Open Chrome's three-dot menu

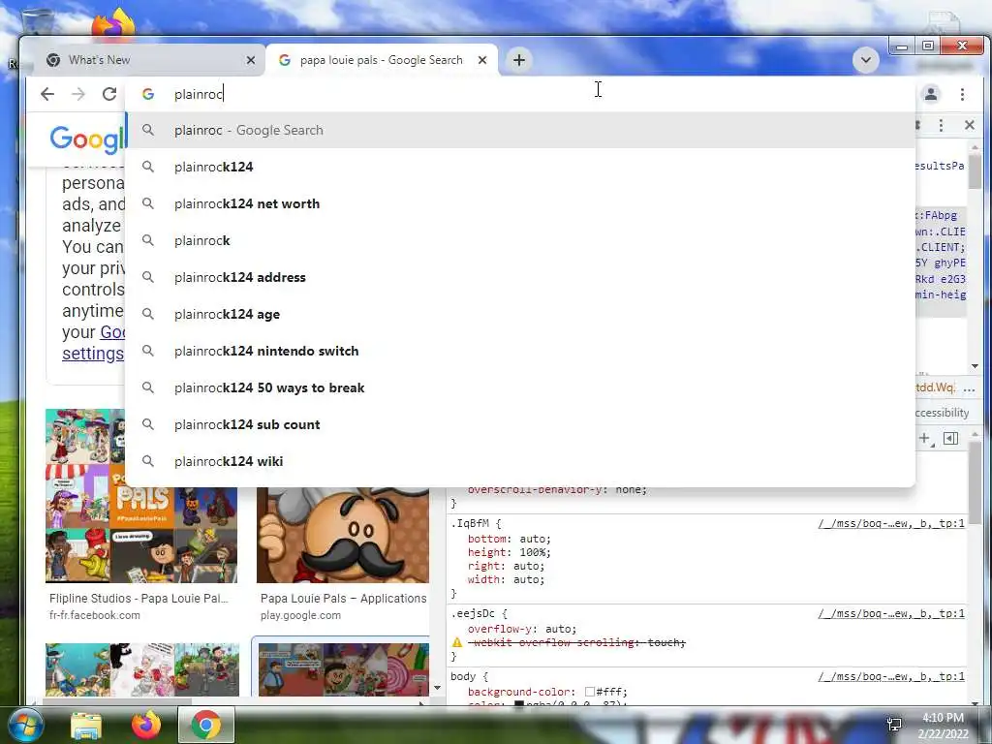coord(962,94)
